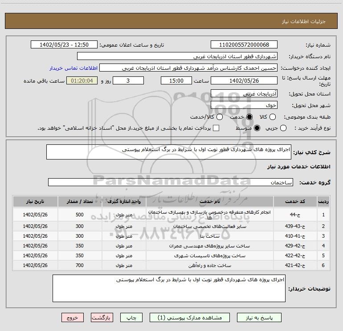Viewport: 343px width, 331px height.
Task: Click the ساخت سایر پروژه‌های مهندسی عمران cell
Action: point(210,246)
